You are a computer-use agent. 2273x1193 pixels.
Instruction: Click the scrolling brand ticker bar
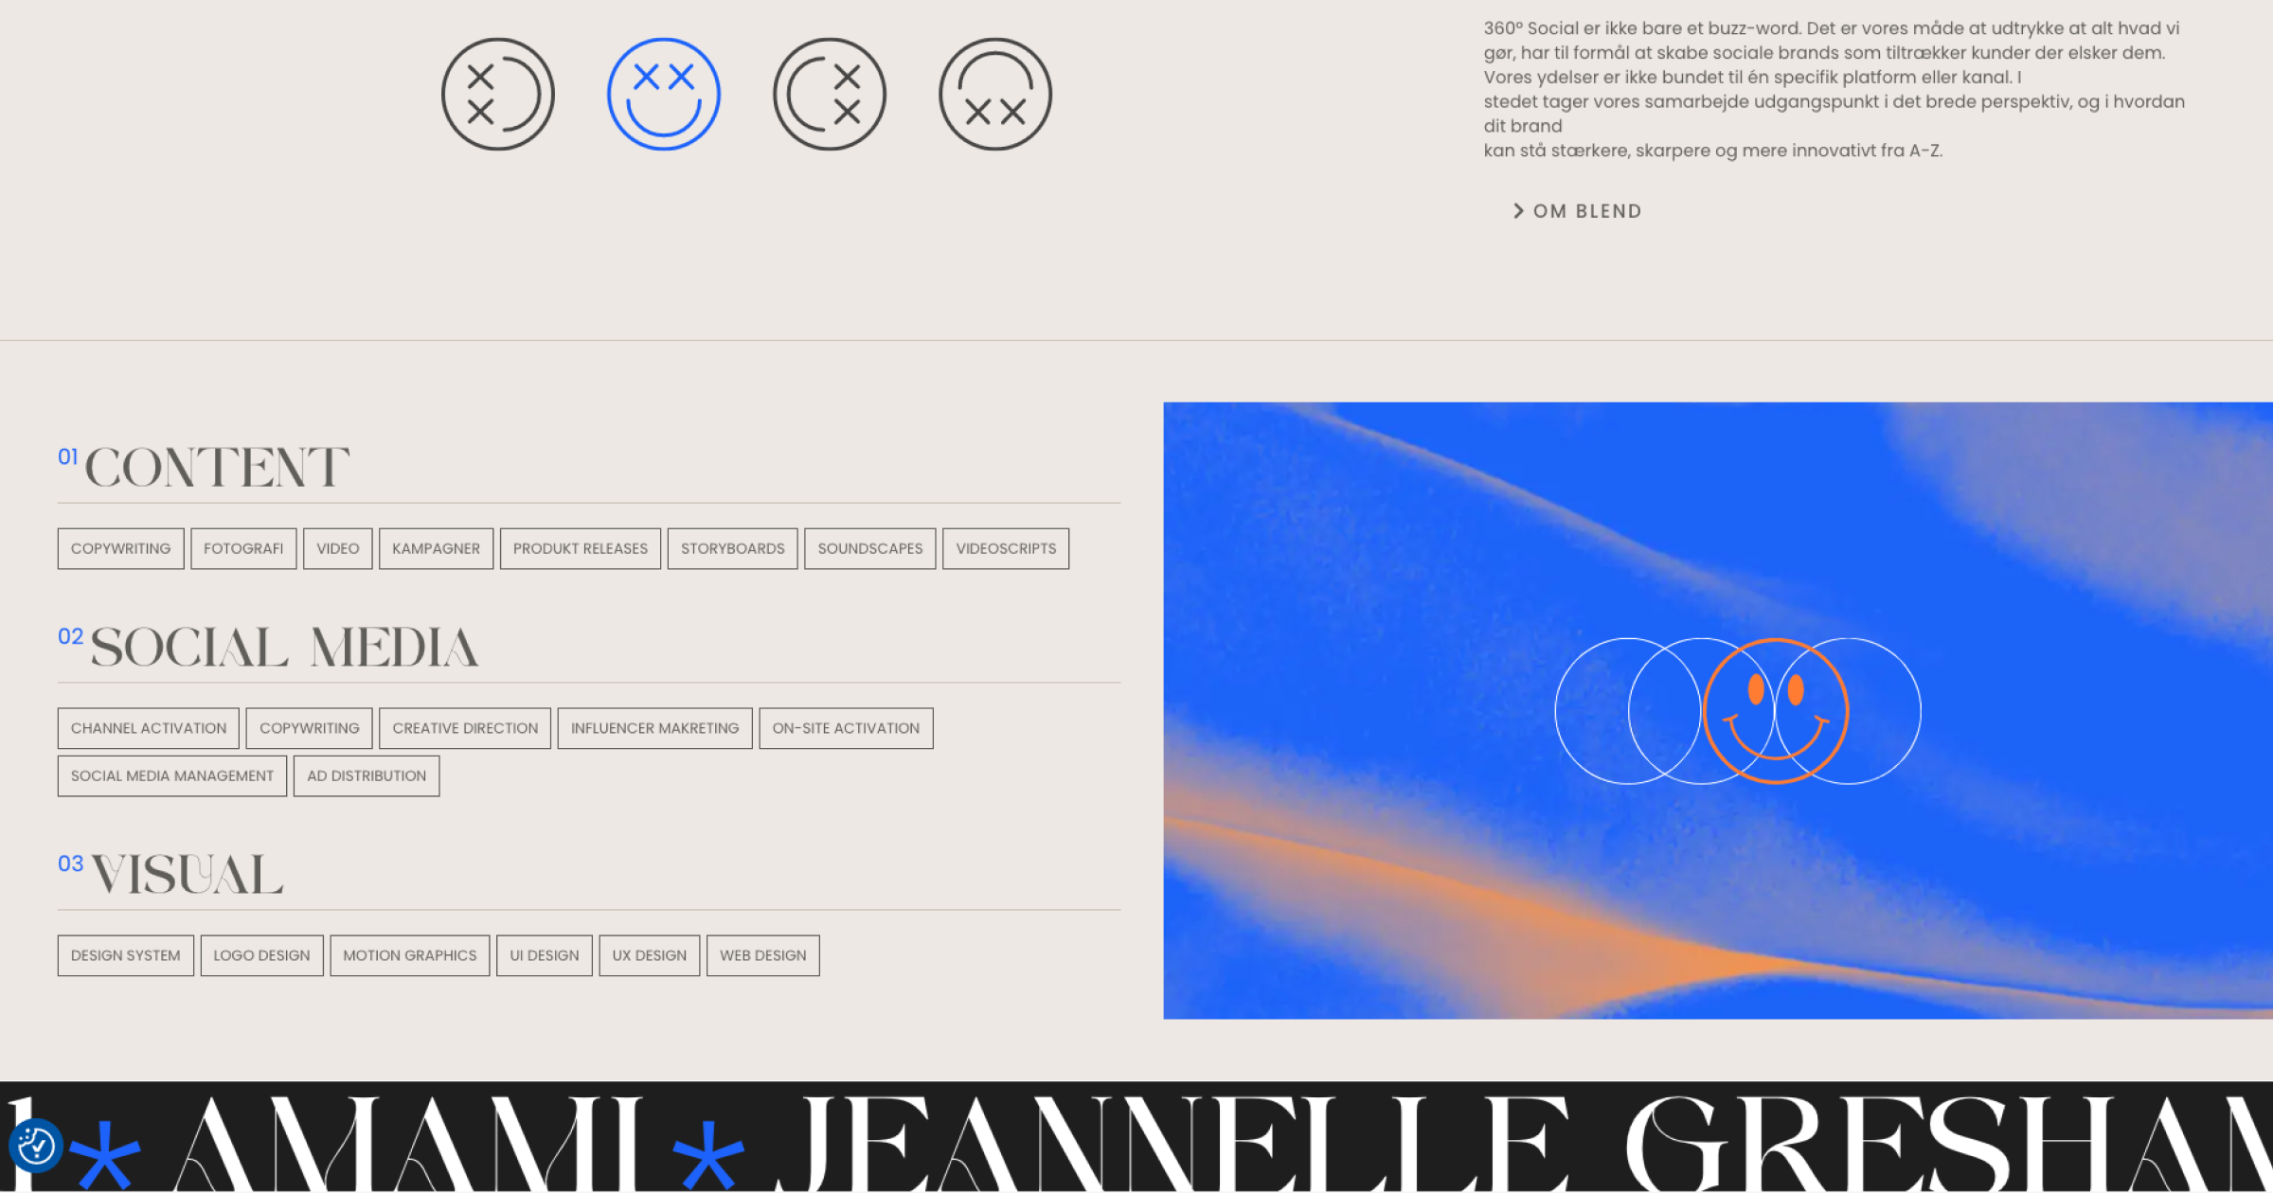click(x=1136, y=1134)
